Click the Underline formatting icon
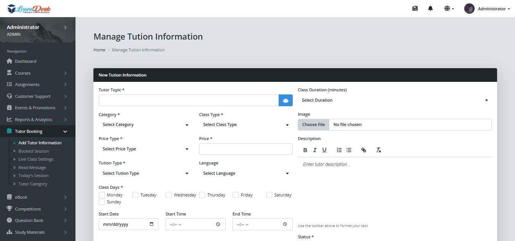The height and width of the screenshot is (241, 515). tap(324, 150)
